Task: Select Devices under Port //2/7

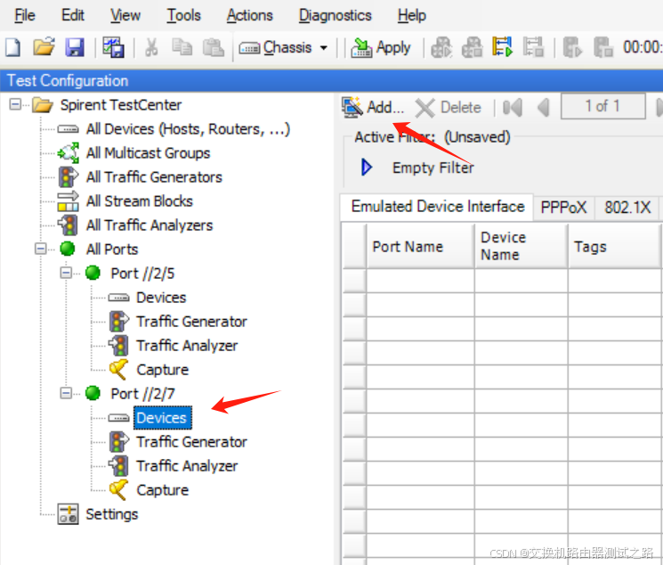Action: point(161,418)
